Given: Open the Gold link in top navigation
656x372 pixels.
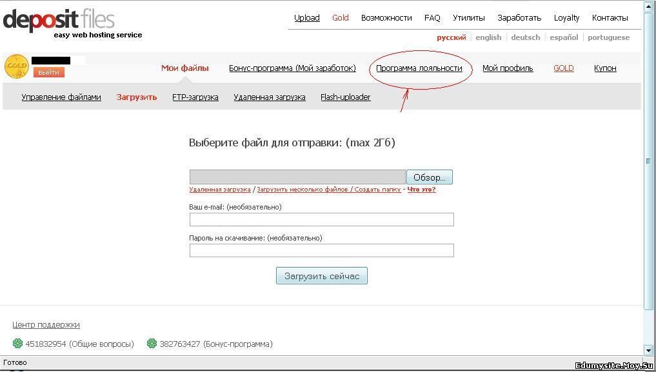Looking at the screenshot, I should [341, 18].
